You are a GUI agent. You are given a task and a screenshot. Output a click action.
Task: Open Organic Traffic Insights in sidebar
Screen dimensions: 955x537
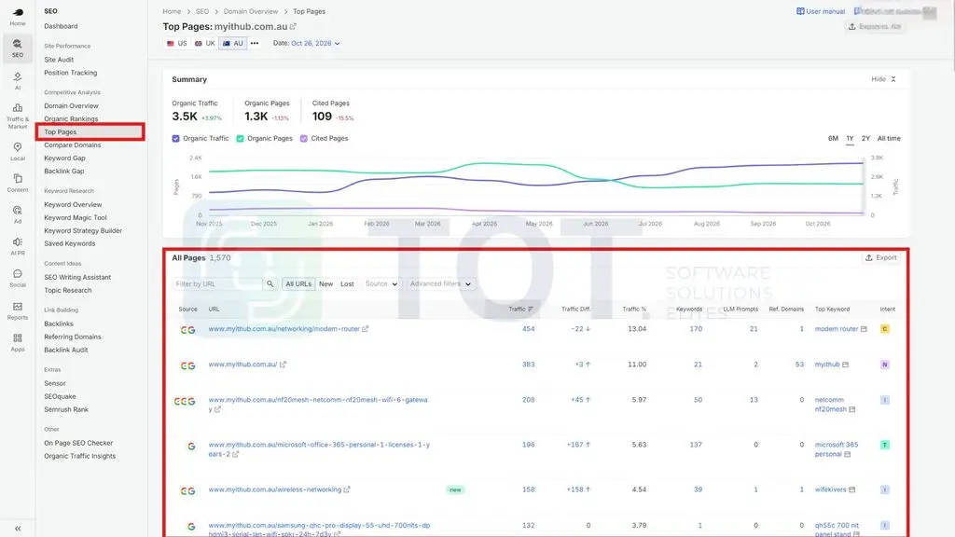pos(79,456)
